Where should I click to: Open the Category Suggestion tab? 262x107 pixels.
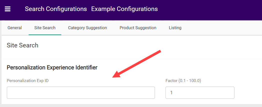(87, 28)
